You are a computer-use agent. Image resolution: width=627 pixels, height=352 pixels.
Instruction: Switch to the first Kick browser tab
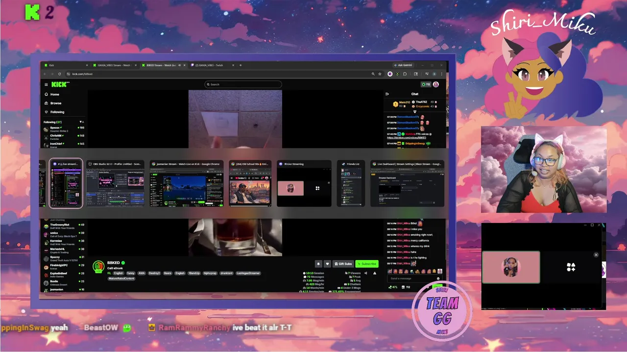[66, 65]
